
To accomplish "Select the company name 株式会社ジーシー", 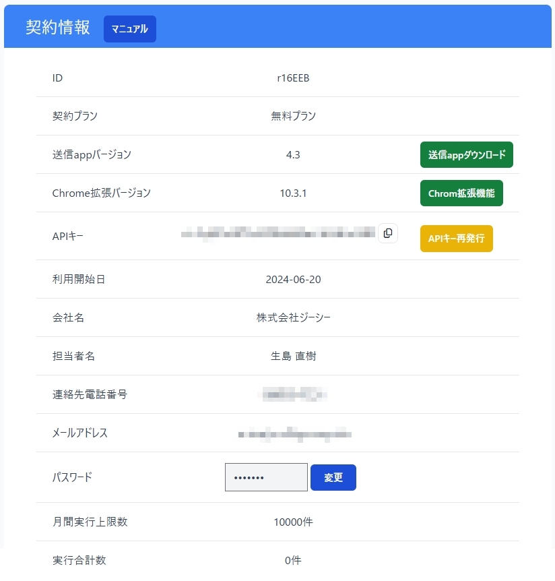I will [293, 318].
